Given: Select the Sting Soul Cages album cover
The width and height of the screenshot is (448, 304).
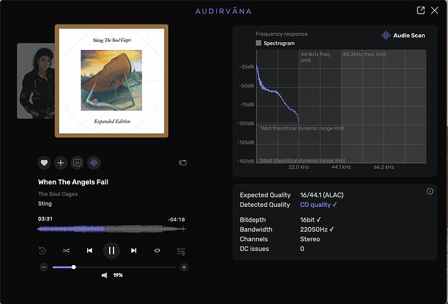Looking at the screenshot, I should [112, 81].
